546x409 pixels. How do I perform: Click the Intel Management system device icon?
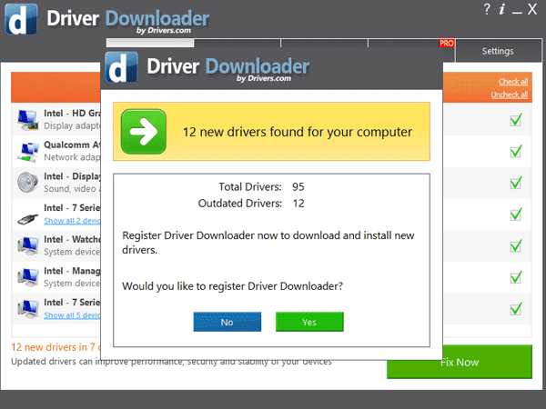[28, 277]
